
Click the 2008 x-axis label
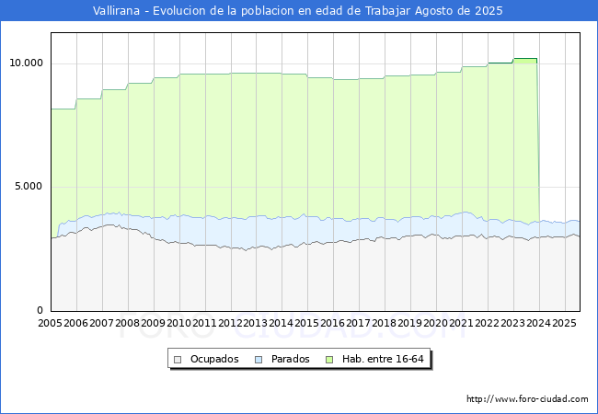click(x=127, y=323)
